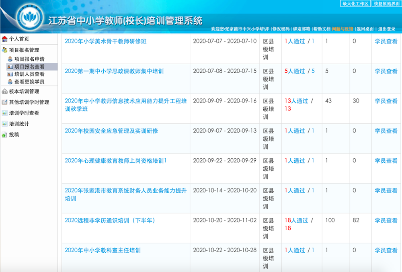Click the 培训统计 statistics icon
The width and height of the screenshot is (402, 272).
4,123
